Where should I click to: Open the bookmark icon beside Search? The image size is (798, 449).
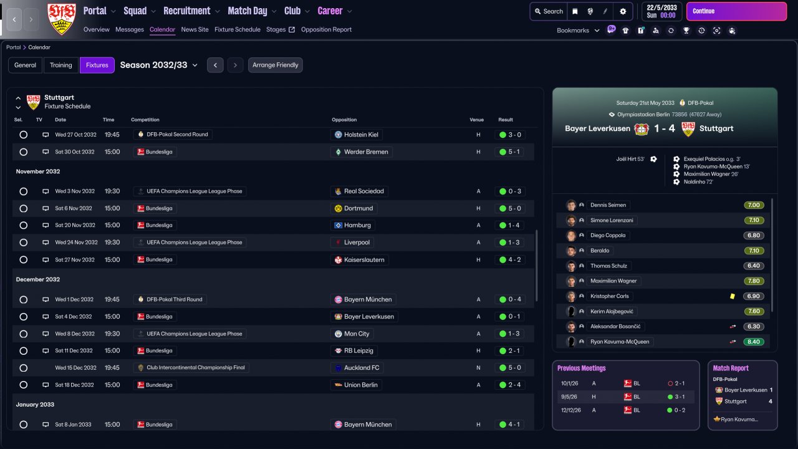click(x=575, y=11)
